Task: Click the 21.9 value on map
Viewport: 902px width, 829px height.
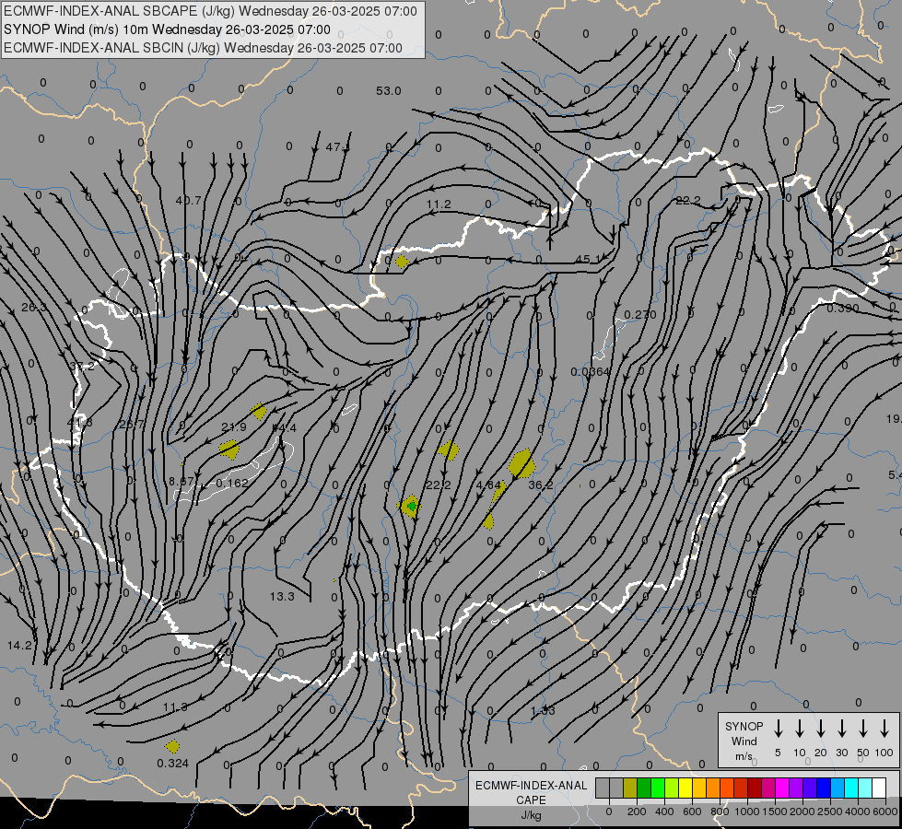Action: [233, 426]
